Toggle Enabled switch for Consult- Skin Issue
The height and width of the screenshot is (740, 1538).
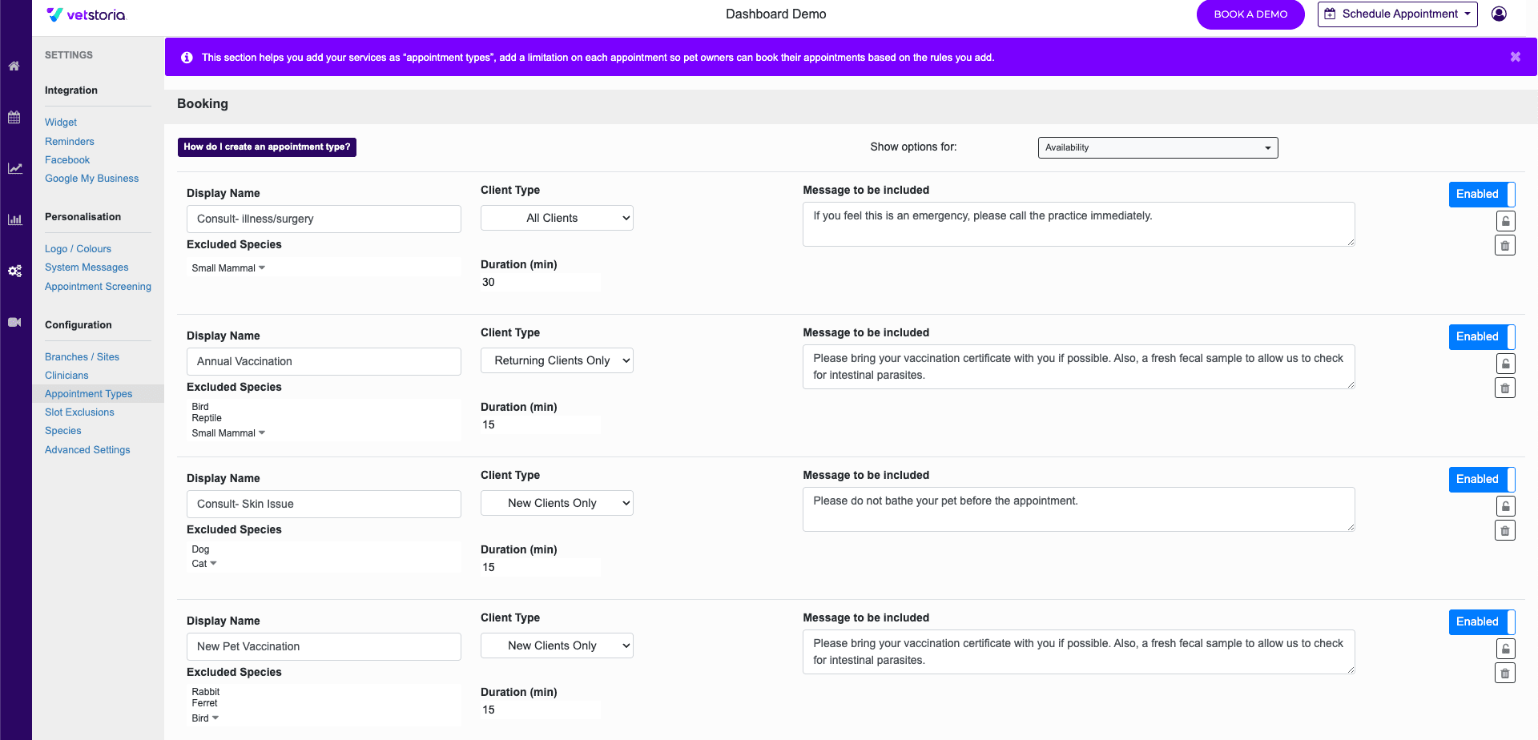pos(1481,480)
